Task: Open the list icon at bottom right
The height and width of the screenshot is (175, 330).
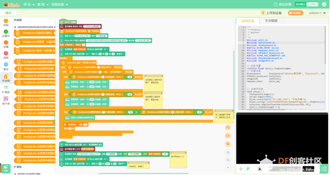Action: pos(324,169)
